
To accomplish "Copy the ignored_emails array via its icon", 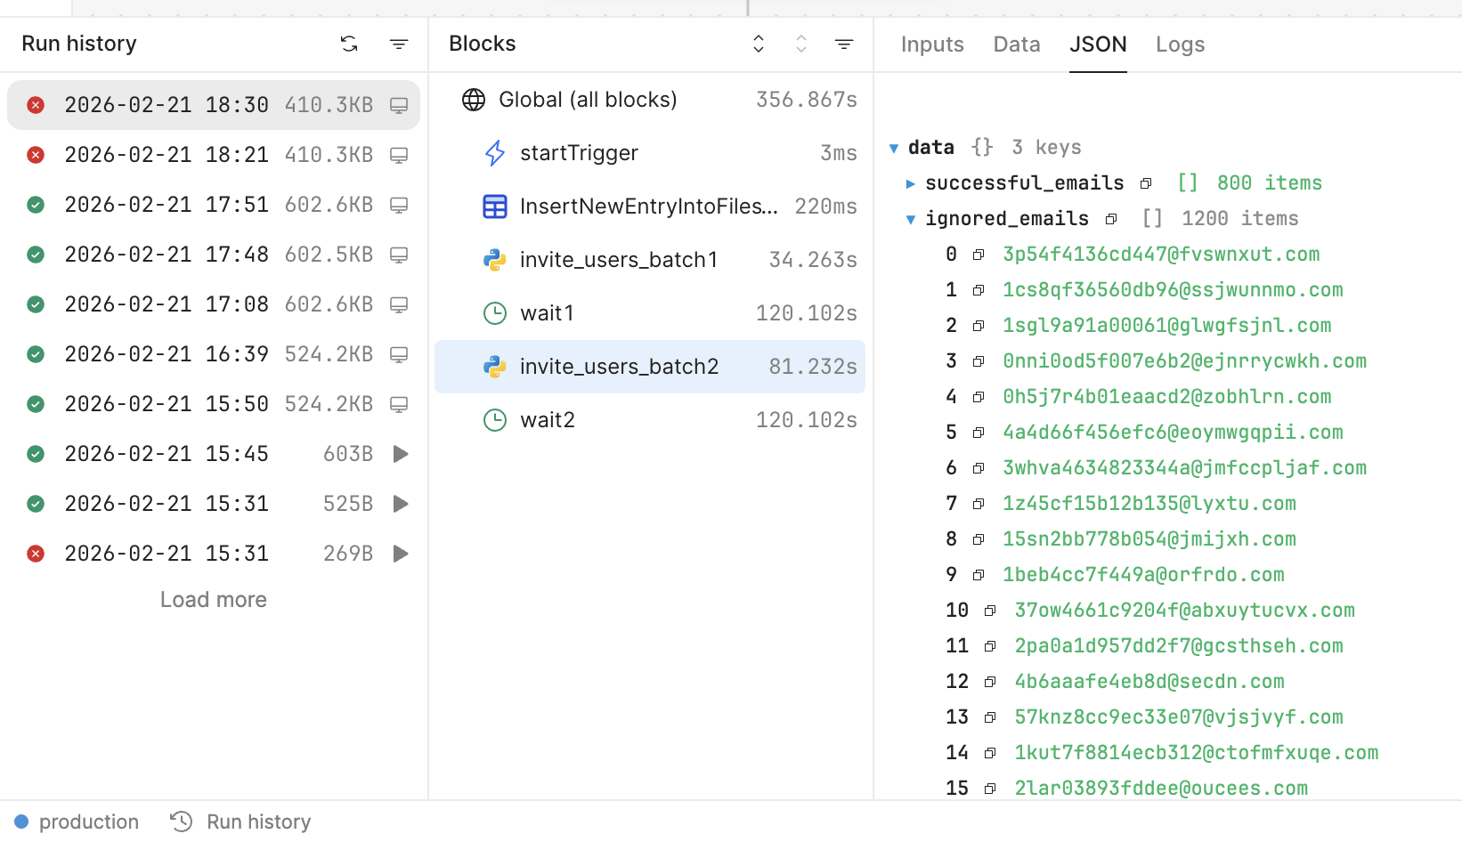I will (1111, 219).
